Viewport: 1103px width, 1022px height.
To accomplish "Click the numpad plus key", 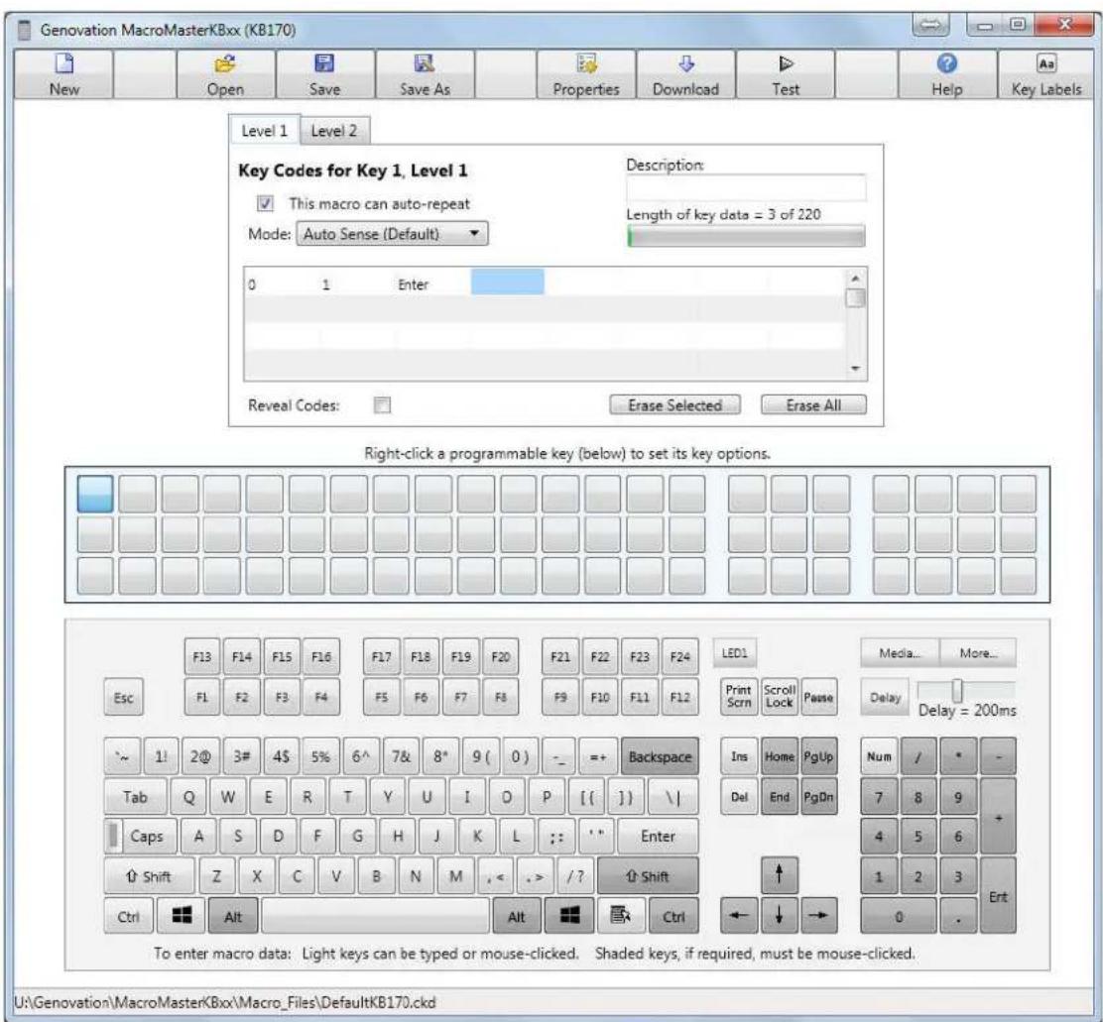I will (x=998, y=816).
